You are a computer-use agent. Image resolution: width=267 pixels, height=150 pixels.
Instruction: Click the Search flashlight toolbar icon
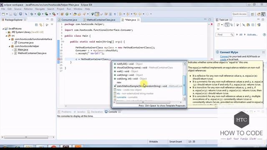coord(84,14)
